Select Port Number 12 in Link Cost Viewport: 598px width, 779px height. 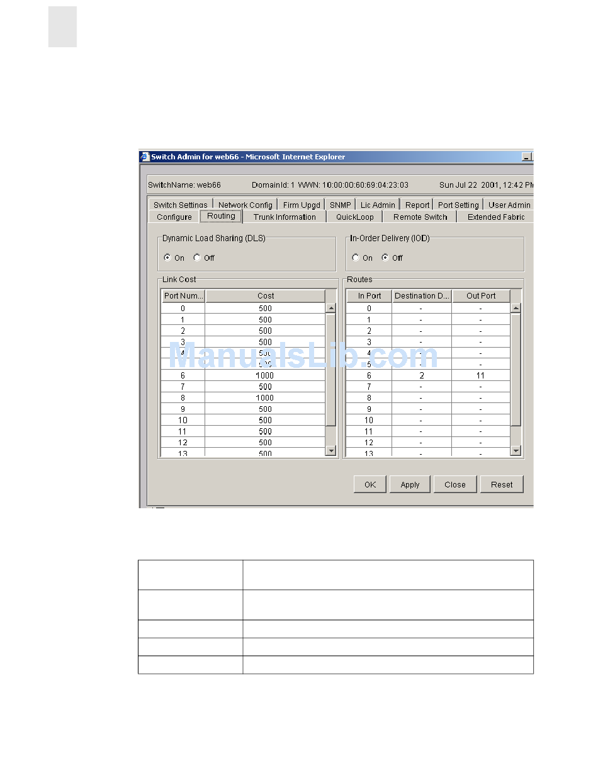183,443
